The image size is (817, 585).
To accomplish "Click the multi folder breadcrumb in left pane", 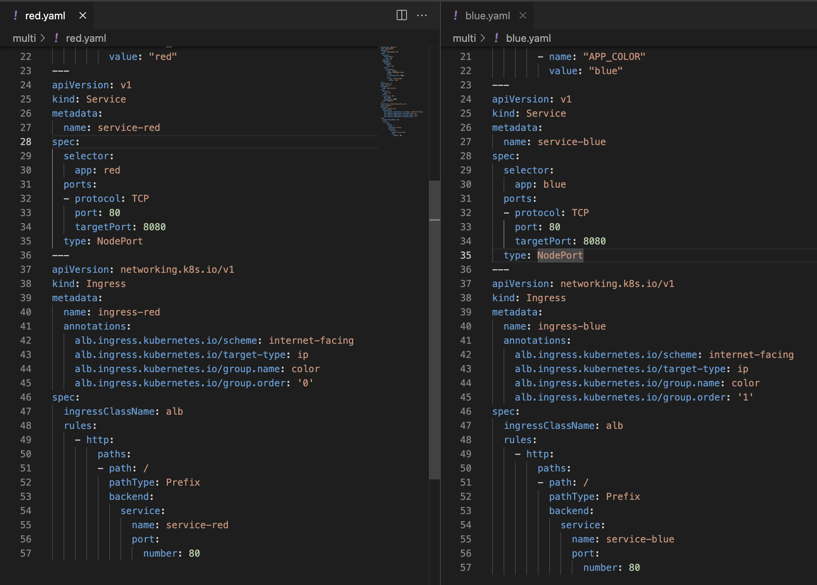I will coord(24,38).
